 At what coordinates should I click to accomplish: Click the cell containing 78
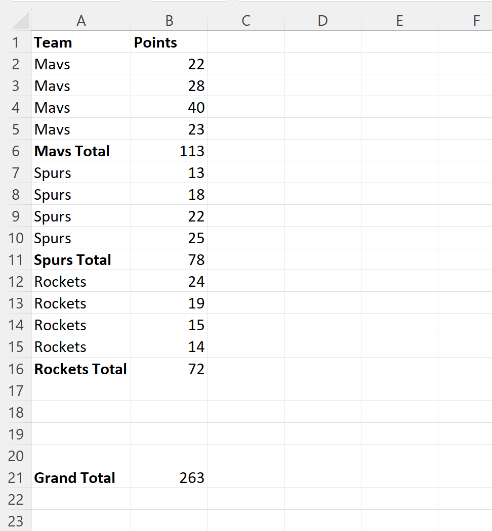(169, 260)
